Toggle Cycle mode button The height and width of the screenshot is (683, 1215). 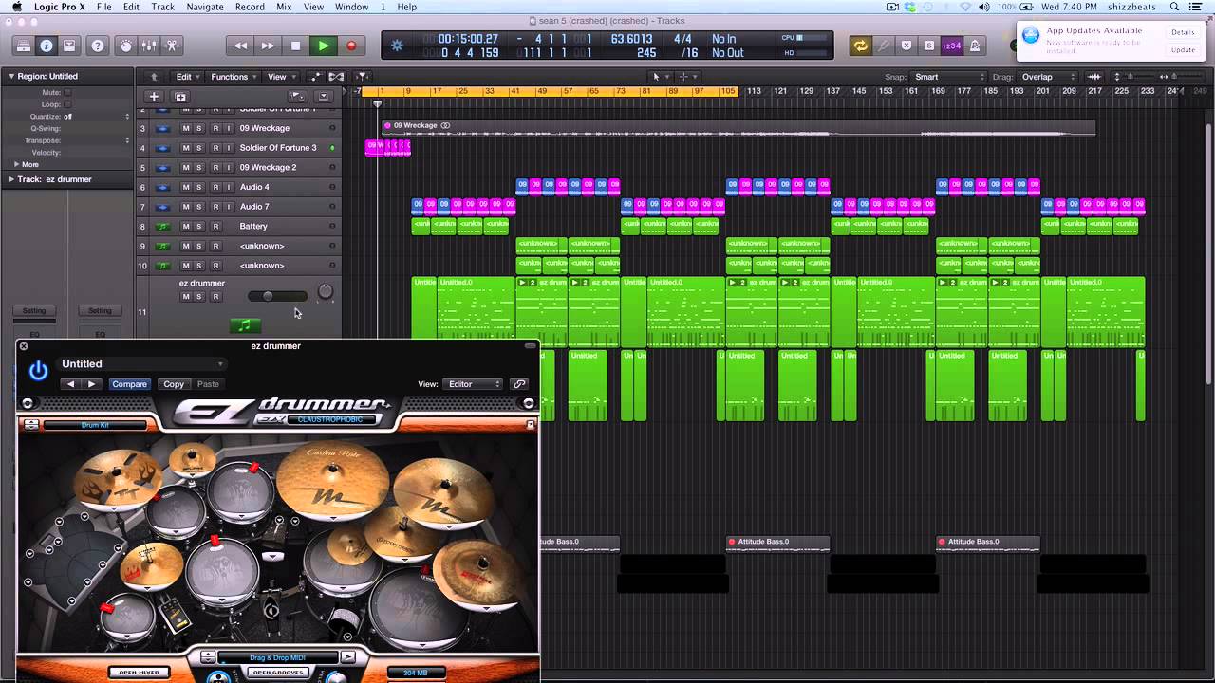[860, 46]
